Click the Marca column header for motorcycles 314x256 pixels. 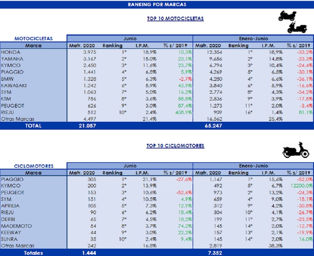(x=33, y=45)
